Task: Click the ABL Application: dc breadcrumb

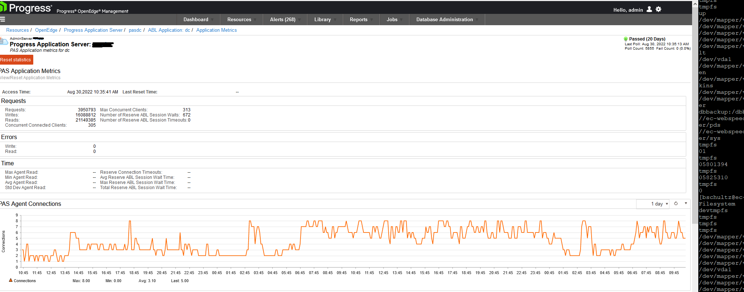Action: [169, 30]
